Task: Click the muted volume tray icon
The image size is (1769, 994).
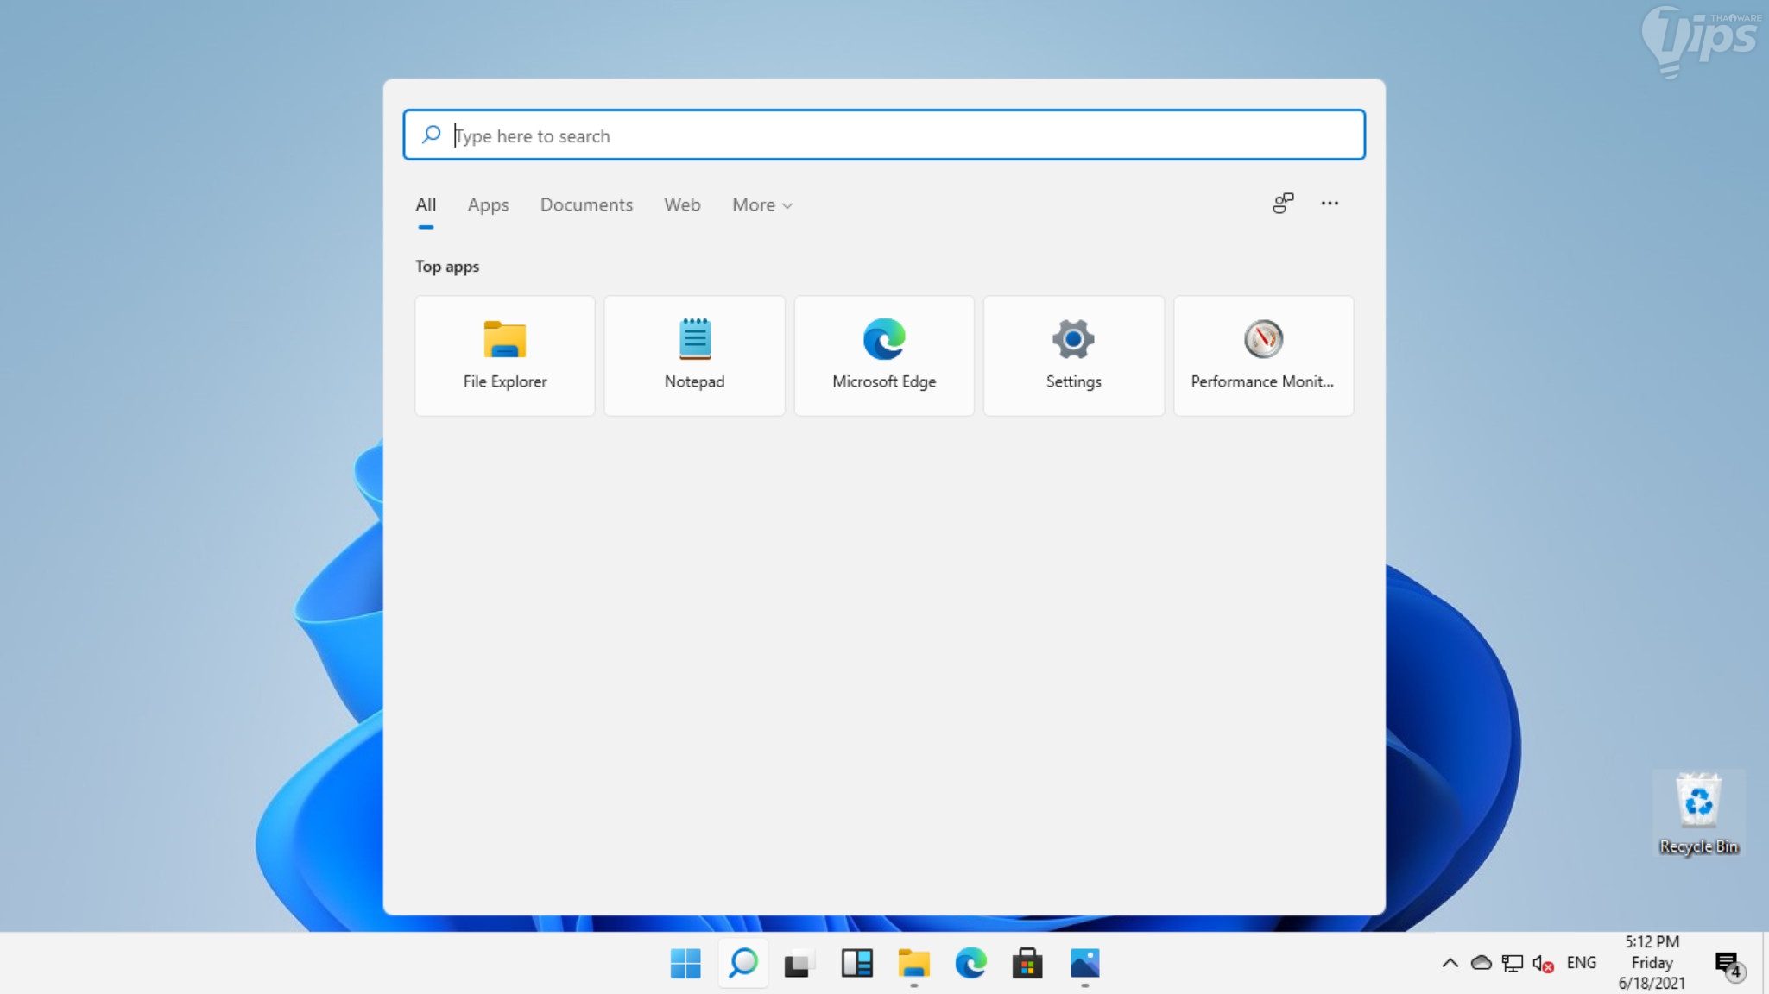Action: click(x=1543, y=963)
